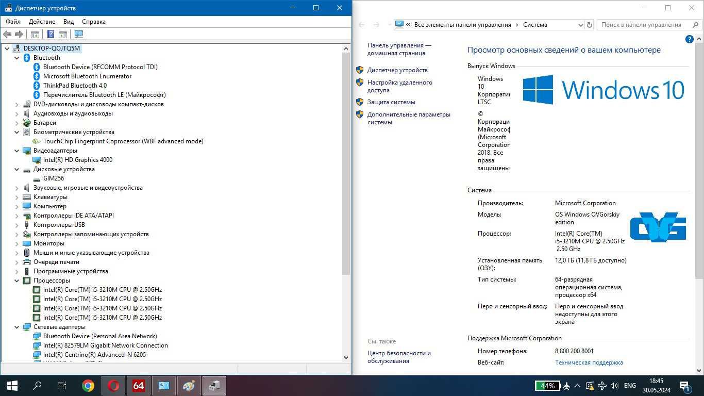This screenshot has width=704, height=396.
Task: Collapse the Дисковые устройства category
Action: point(17,169)
